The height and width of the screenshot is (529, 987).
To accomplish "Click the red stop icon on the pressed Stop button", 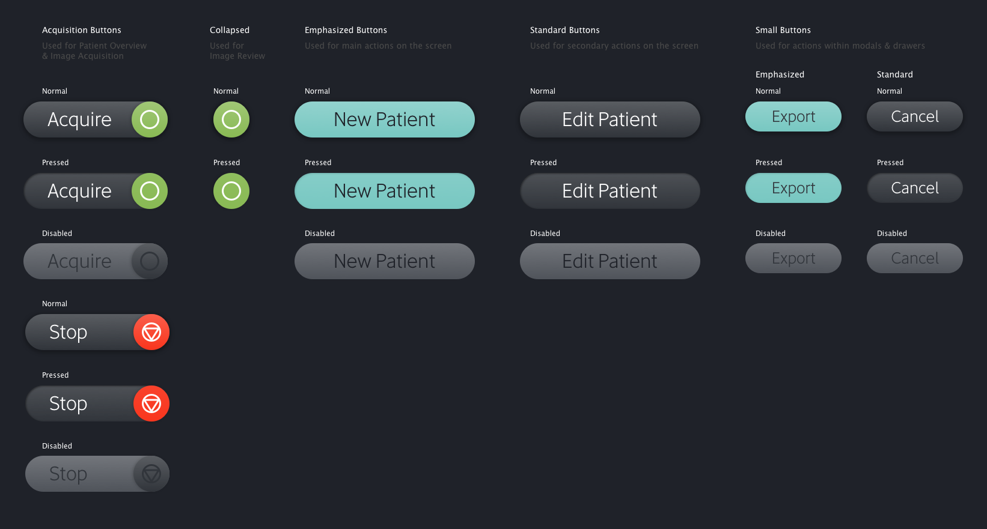I will coord(151,404).
